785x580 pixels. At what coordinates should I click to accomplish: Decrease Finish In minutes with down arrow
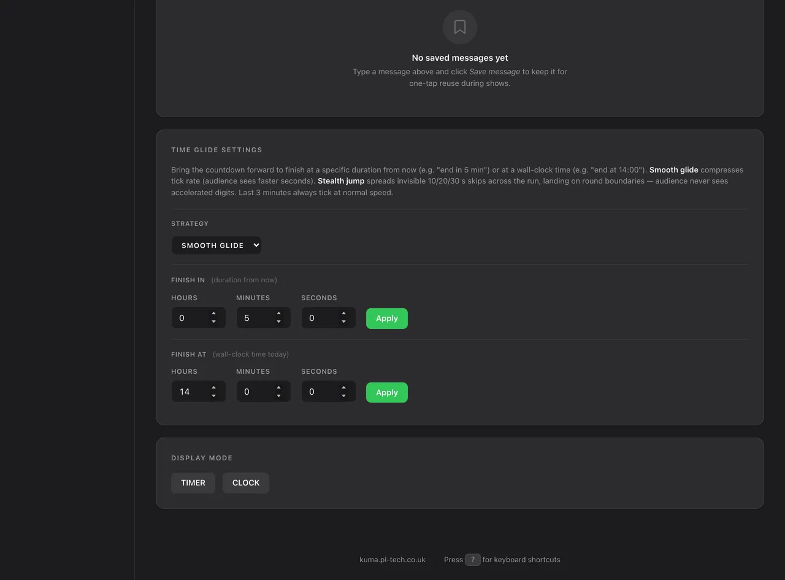pos(278,322)
